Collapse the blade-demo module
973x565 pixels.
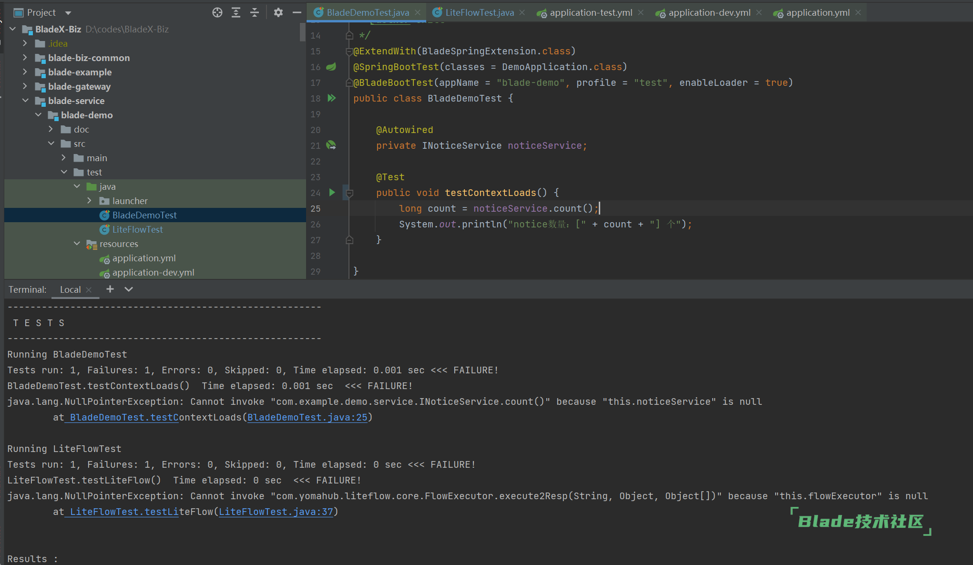click(38, 115)
